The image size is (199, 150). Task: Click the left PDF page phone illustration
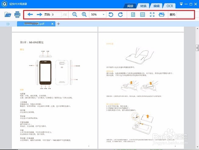55,70
